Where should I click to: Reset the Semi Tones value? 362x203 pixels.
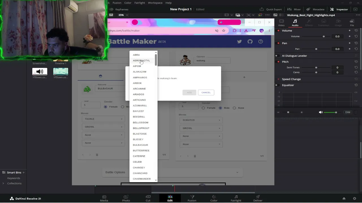pyautogui.click(x=356, y=67)
